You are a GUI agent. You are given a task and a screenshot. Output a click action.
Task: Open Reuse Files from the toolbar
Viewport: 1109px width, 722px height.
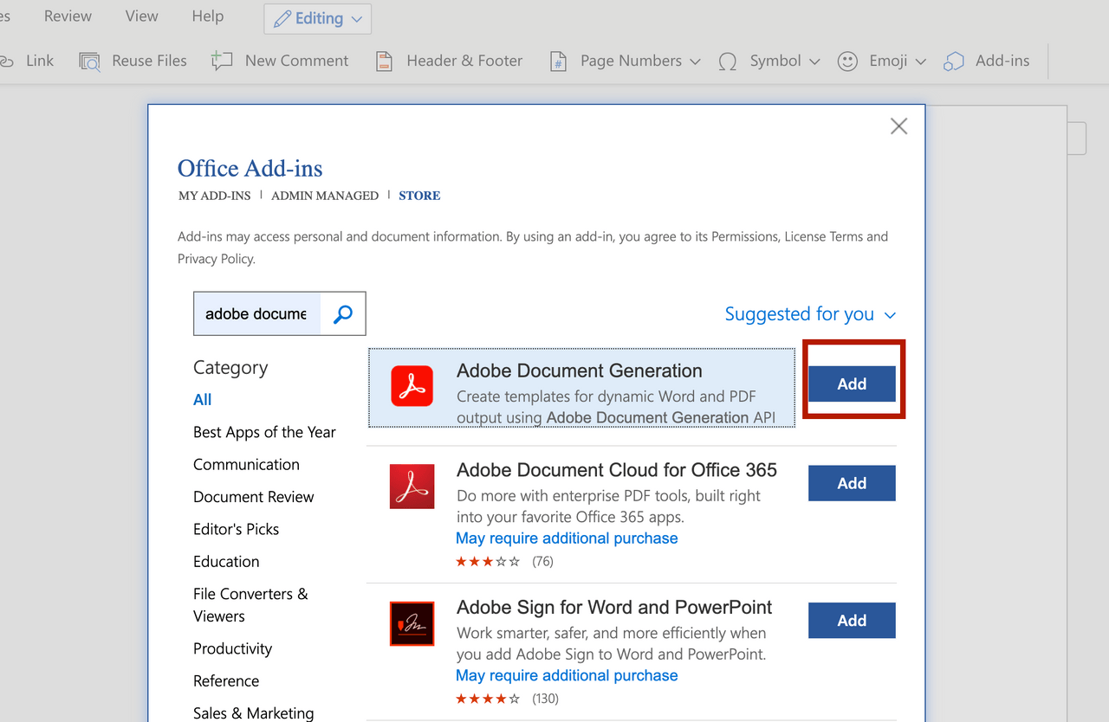[133, 61]
